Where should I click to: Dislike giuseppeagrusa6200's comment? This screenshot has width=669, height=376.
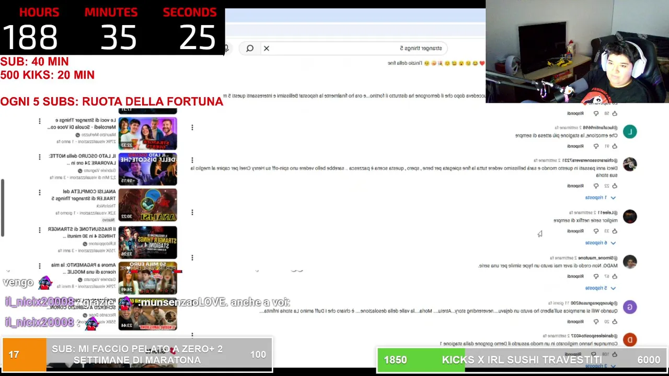[x=596, y=322]
